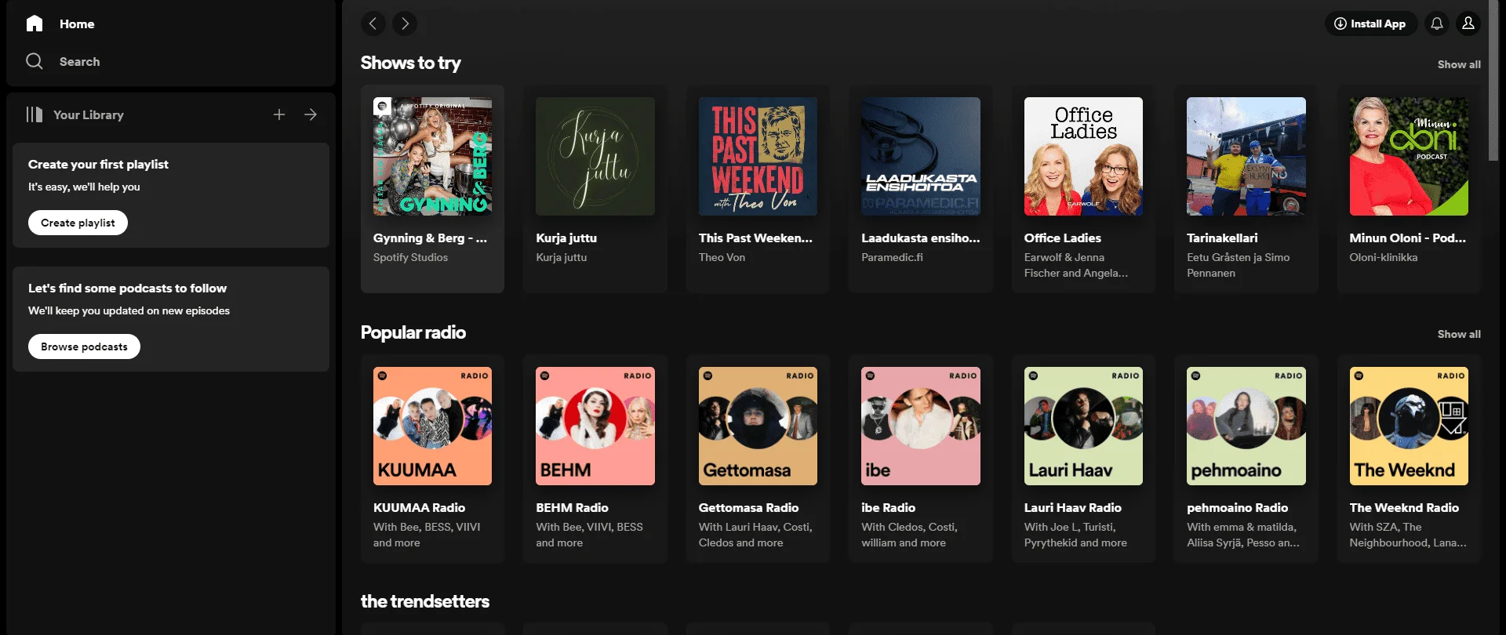The image size is (1506, 635).
Task: Click the Office Ladies title text
Action: click(x=1062, y=238)
